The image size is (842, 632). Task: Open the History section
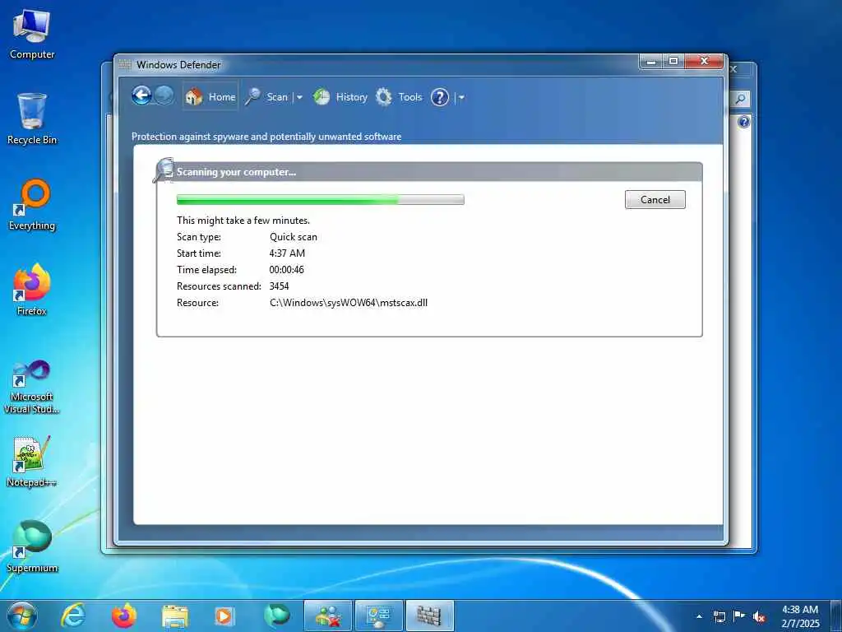click(x=340, y=97)
